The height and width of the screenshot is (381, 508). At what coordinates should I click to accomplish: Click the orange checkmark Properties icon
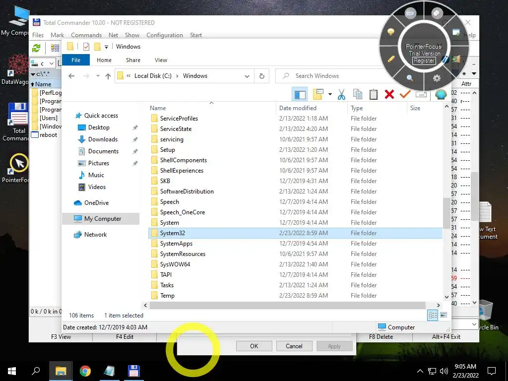pos(405,94)
